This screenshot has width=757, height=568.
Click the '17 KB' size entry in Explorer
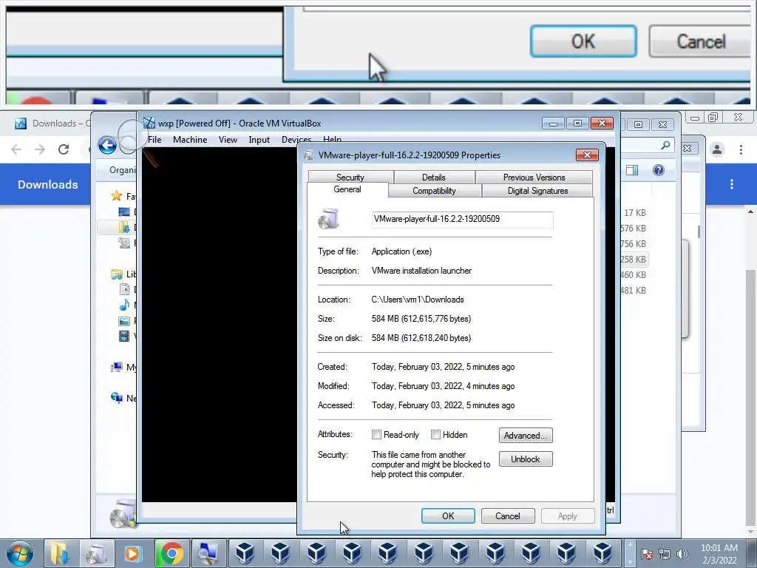tap(635, 212)
